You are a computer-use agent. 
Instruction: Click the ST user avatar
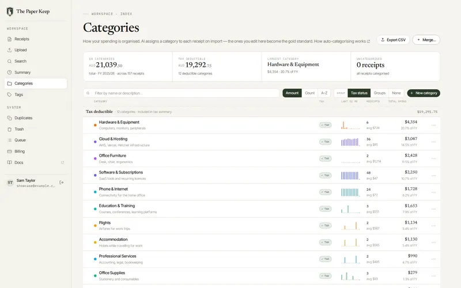click(10, 183)
